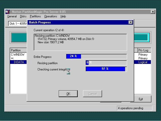Viewport: 161px width, 121px height.
Task: Click 'Resizing partition: C:WINDOW' description line
Action: (x=52, y=36)
